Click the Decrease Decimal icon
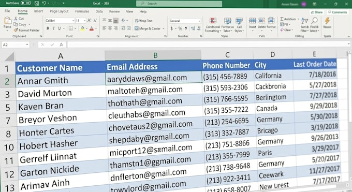Screen dimensions: 352x192 click(x=199, y=28)
